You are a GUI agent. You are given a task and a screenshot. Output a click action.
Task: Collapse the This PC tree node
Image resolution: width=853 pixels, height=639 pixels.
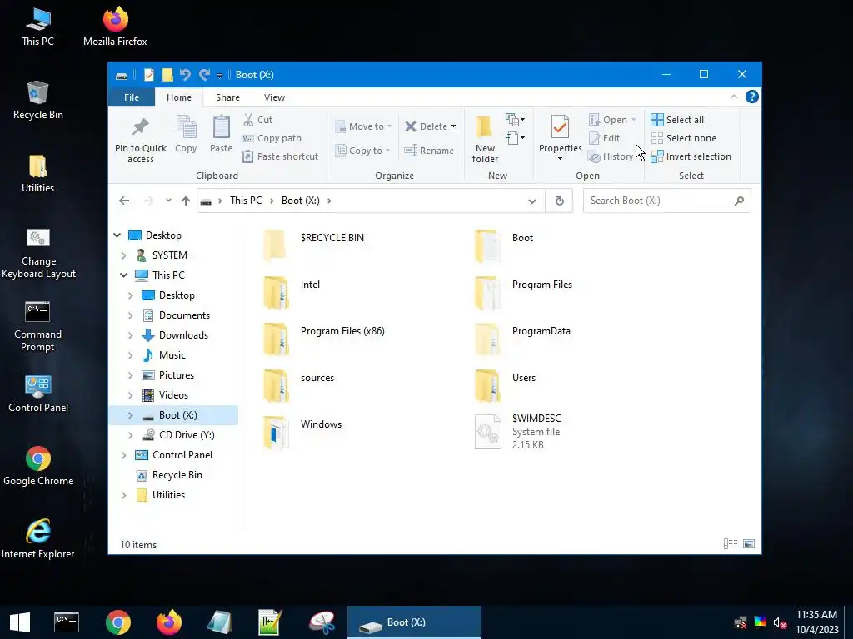pos(123,275)
